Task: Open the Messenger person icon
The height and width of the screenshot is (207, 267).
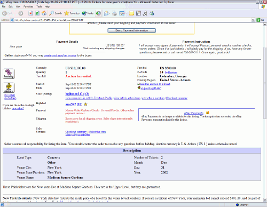Action: (x=145, y=13)
